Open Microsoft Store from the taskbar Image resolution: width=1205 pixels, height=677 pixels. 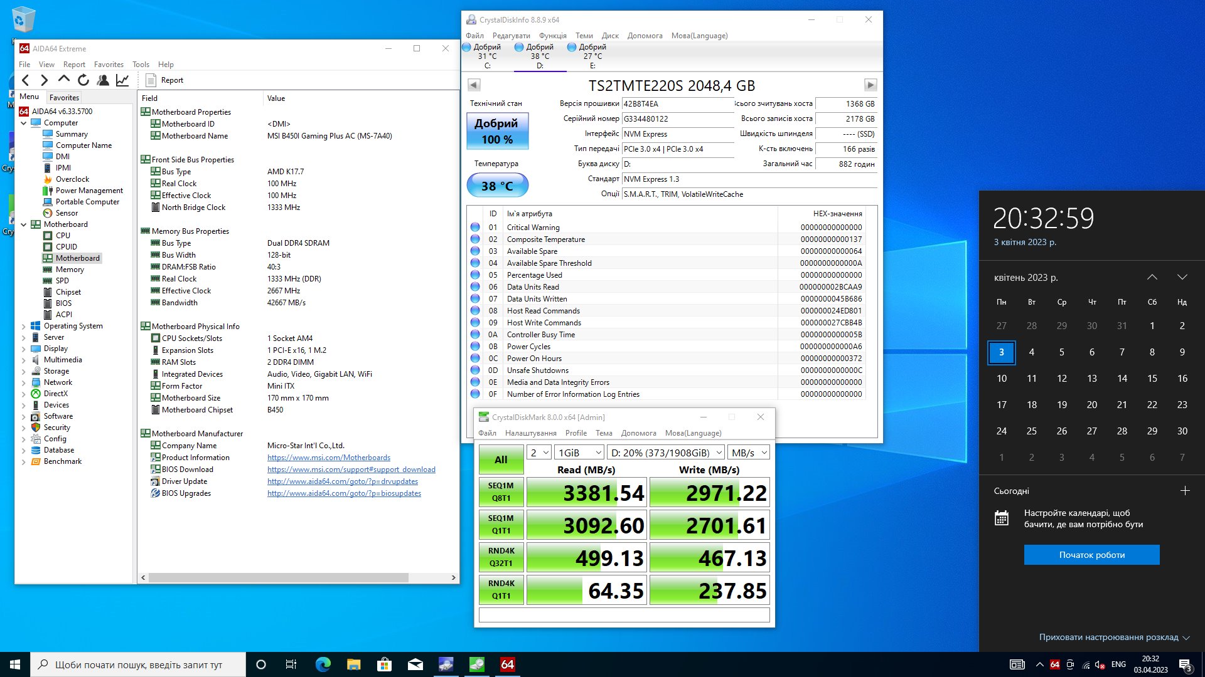click(385, 664)
